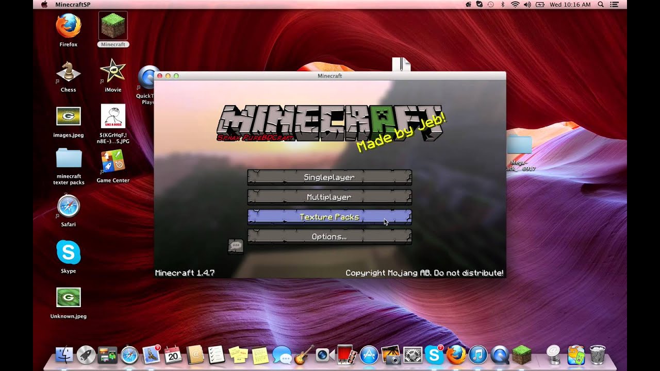
Task: Open the volume control in menu bar
Action: pyautogui.click(x=527, y=5)
